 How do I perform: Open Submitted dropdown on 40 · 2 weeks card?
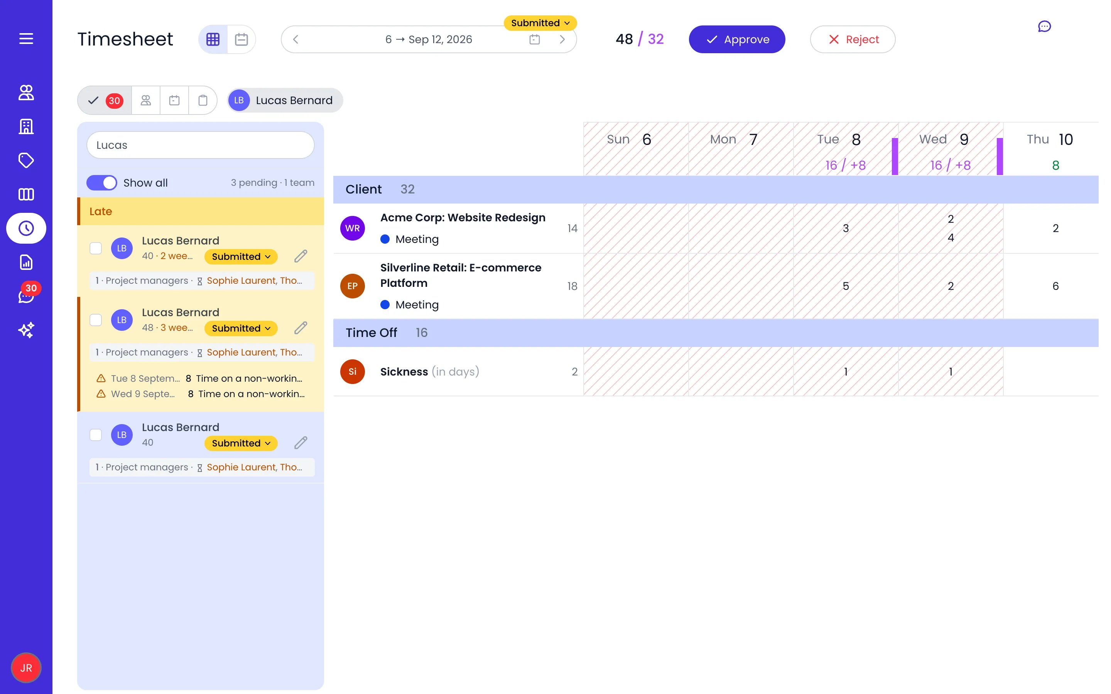[x=241, y=256]
